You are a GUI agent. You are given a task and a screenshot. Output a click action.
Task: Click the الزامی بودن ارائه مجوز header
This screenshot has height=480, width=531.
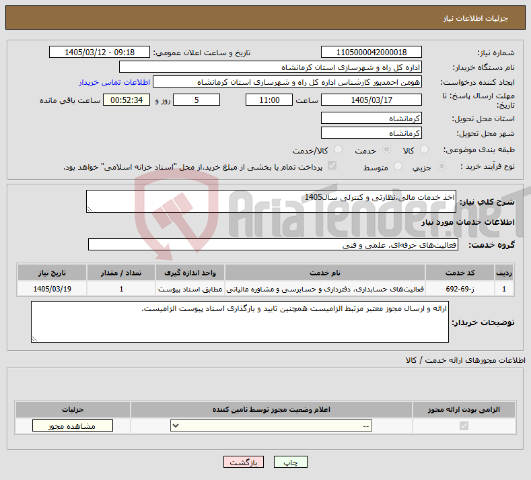464,409
